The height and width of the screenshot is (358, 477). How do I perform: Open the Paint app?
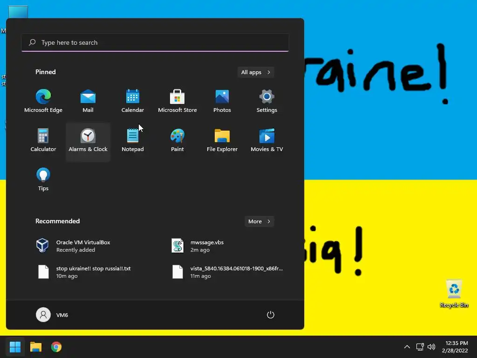177,141
